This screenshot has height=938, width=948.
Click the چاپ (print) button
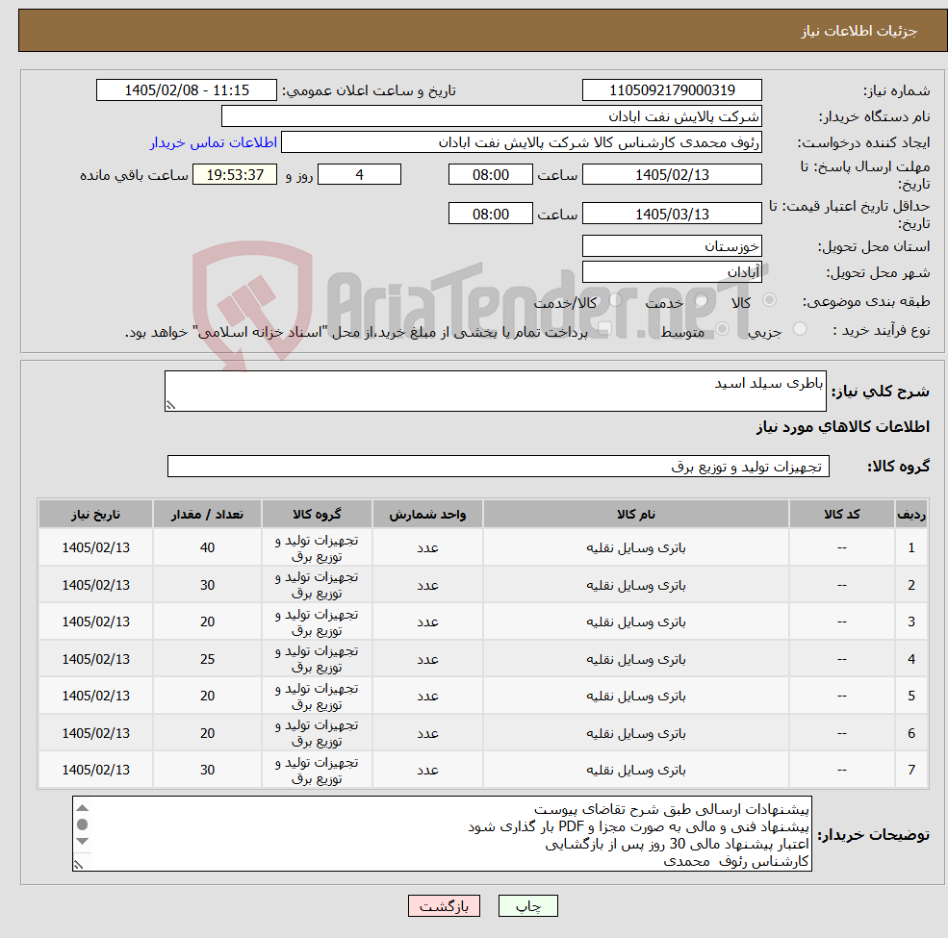click(527, 905)
